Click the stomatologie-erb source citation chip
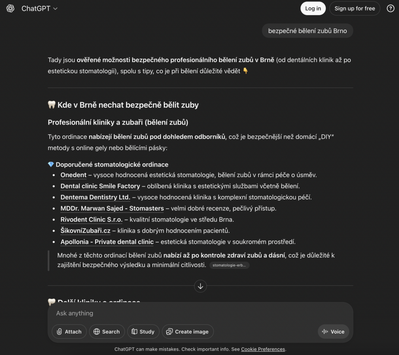Image resolution: width=399 pixels, height=355 pixels. [x=229, y=265]
